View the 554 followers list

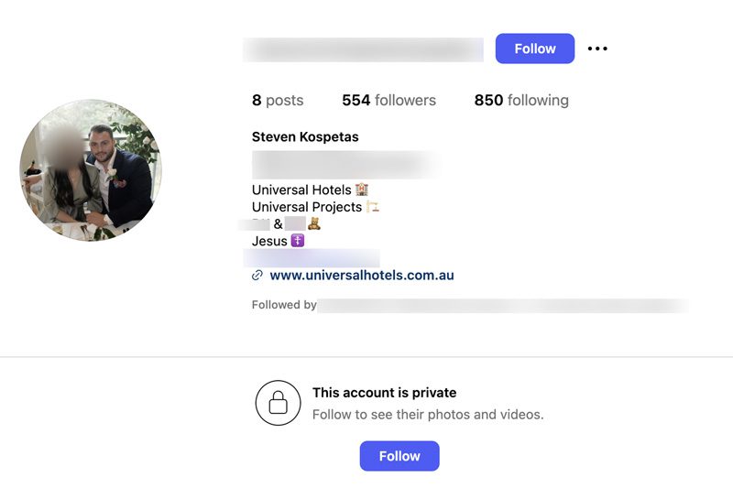coord(388,101)
